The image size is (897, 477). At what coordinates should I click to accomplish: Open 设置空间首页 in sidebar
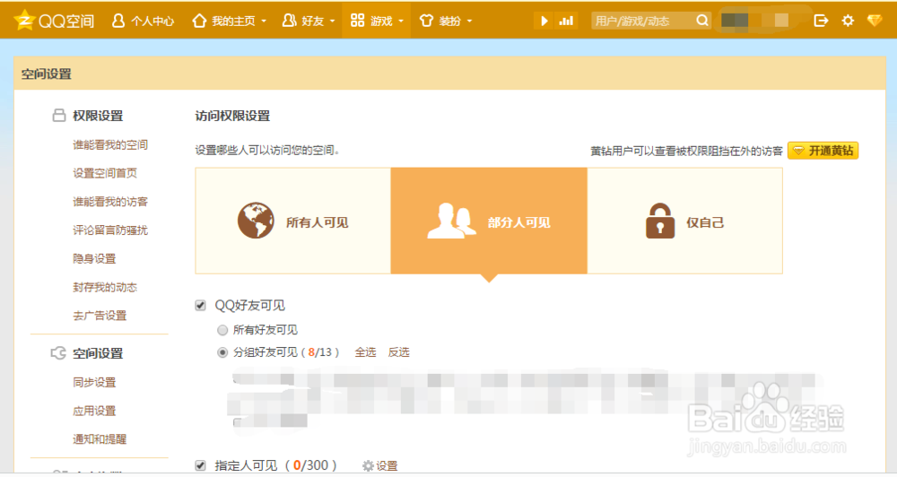(105, 173)
